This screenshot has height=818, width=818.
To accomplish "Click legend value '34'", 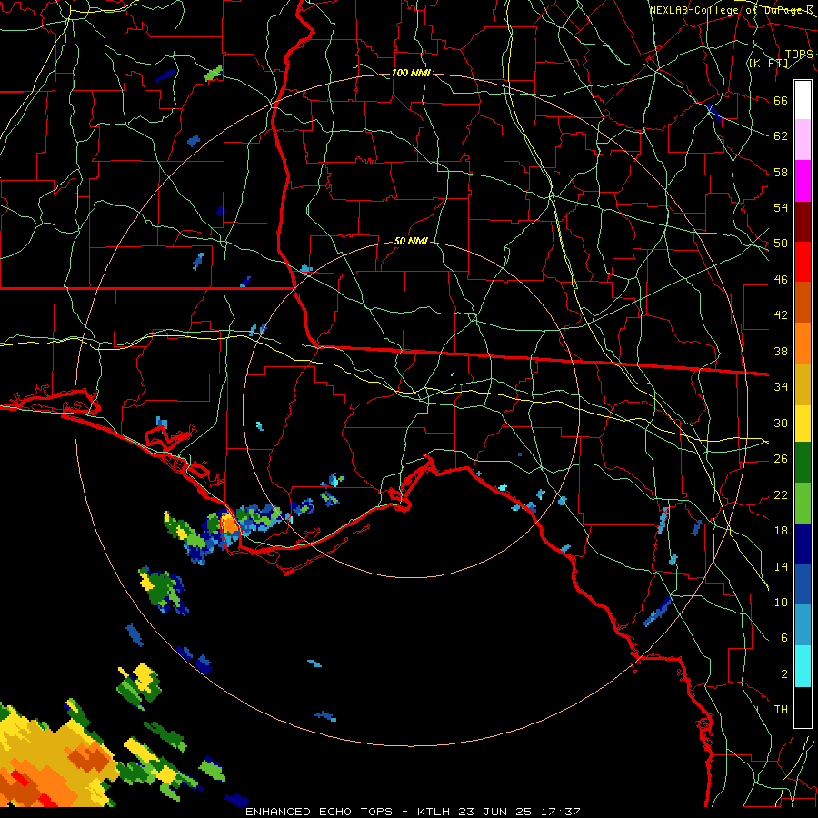I will pyautogui.click(x=781, y=387).
